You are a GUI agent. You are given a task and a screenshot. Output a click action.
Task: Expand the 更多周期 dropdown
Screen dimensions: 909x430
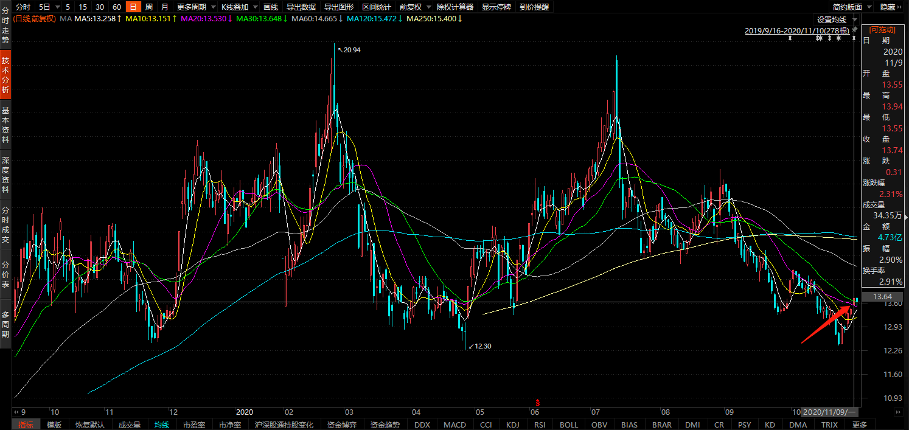click(195, 7)
